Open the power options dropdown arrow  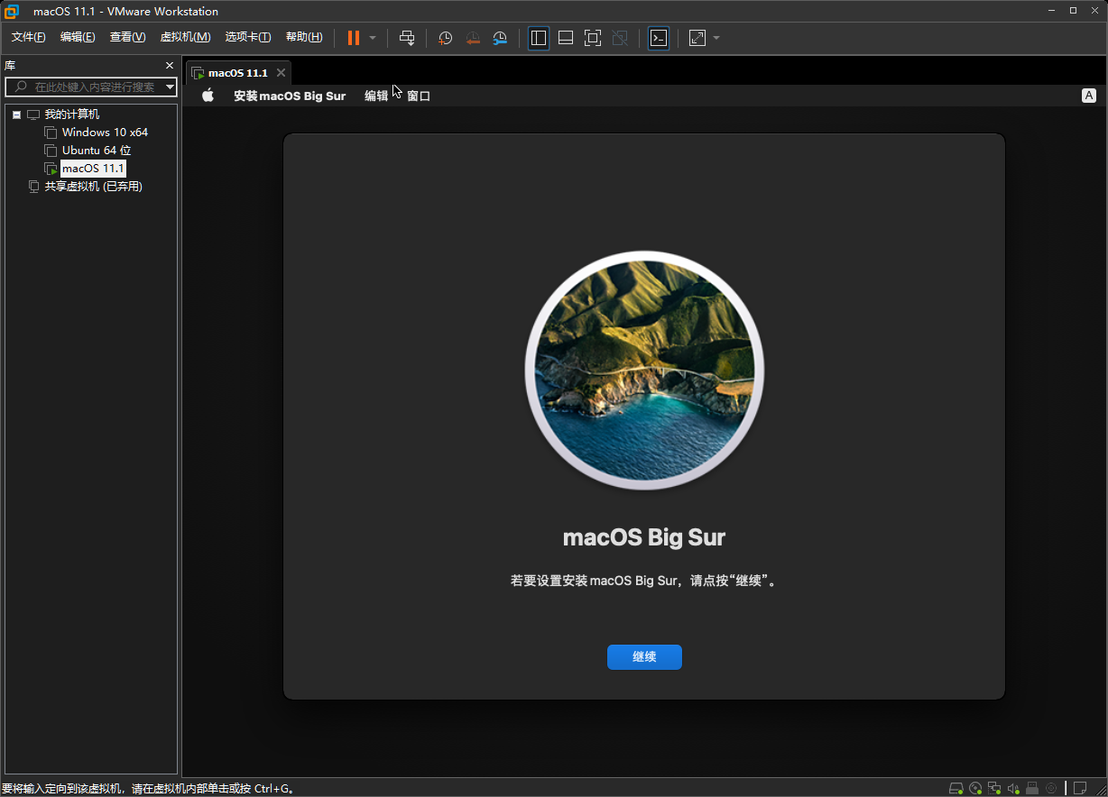(373, 38)
